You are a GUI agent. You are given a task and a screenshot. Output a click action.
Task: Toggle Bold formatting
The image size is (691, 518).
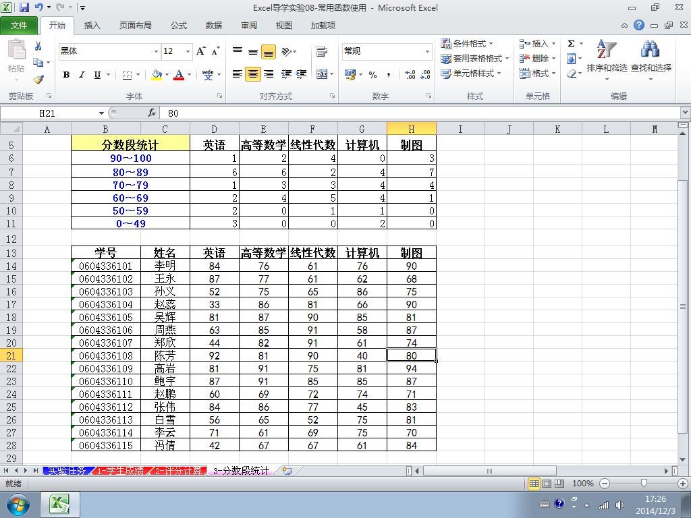66,75
